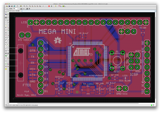
Task: Select the Optimize tool
Action: click(8, 40)
